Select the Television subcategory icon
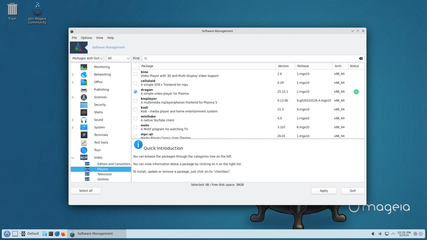The image size is (427, 240). pyautogui.click(x=87, y=174)
